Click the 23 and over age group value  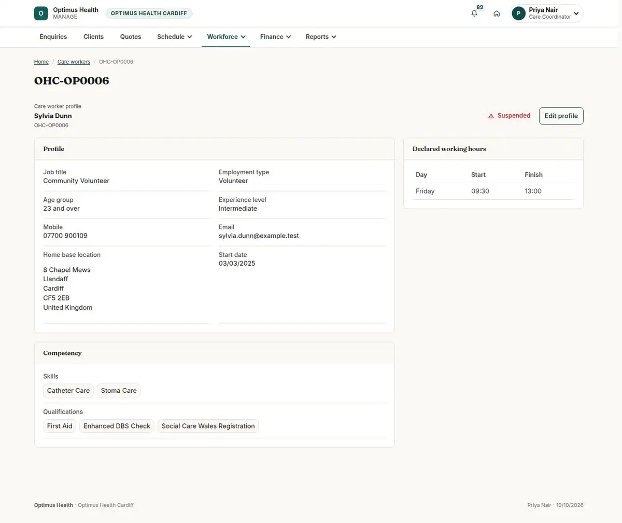coord(61,208)
